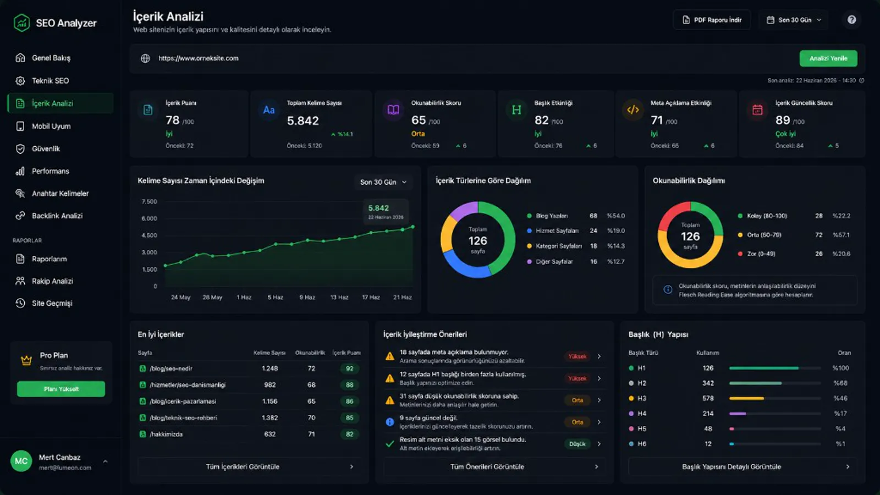The width and height of the screenshot is (880, 495).
Task: Click the globe icon in URL bar
Action: (145, 58)
